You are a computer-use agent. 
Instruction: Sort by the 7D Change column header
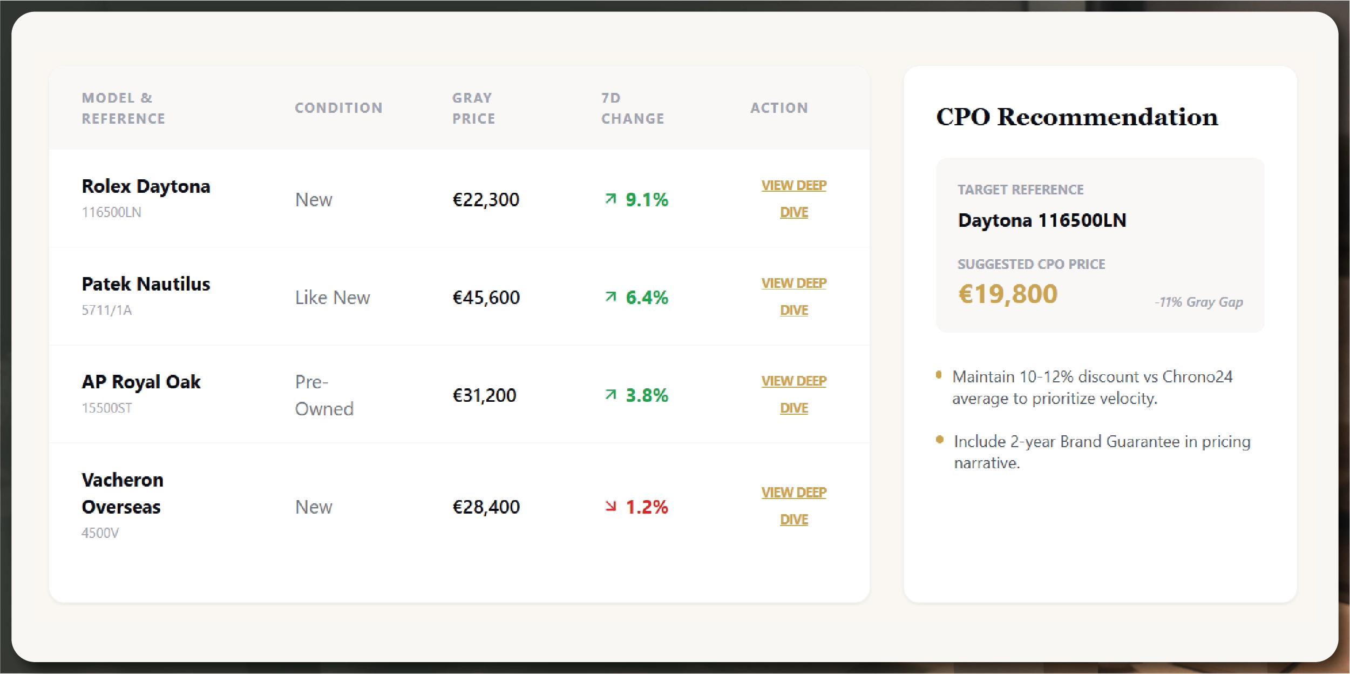633,107
